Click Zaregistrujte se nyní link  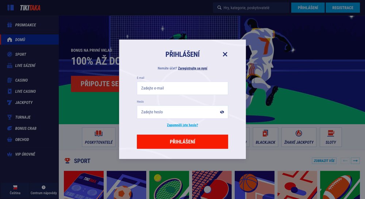(x=192, y=68)
